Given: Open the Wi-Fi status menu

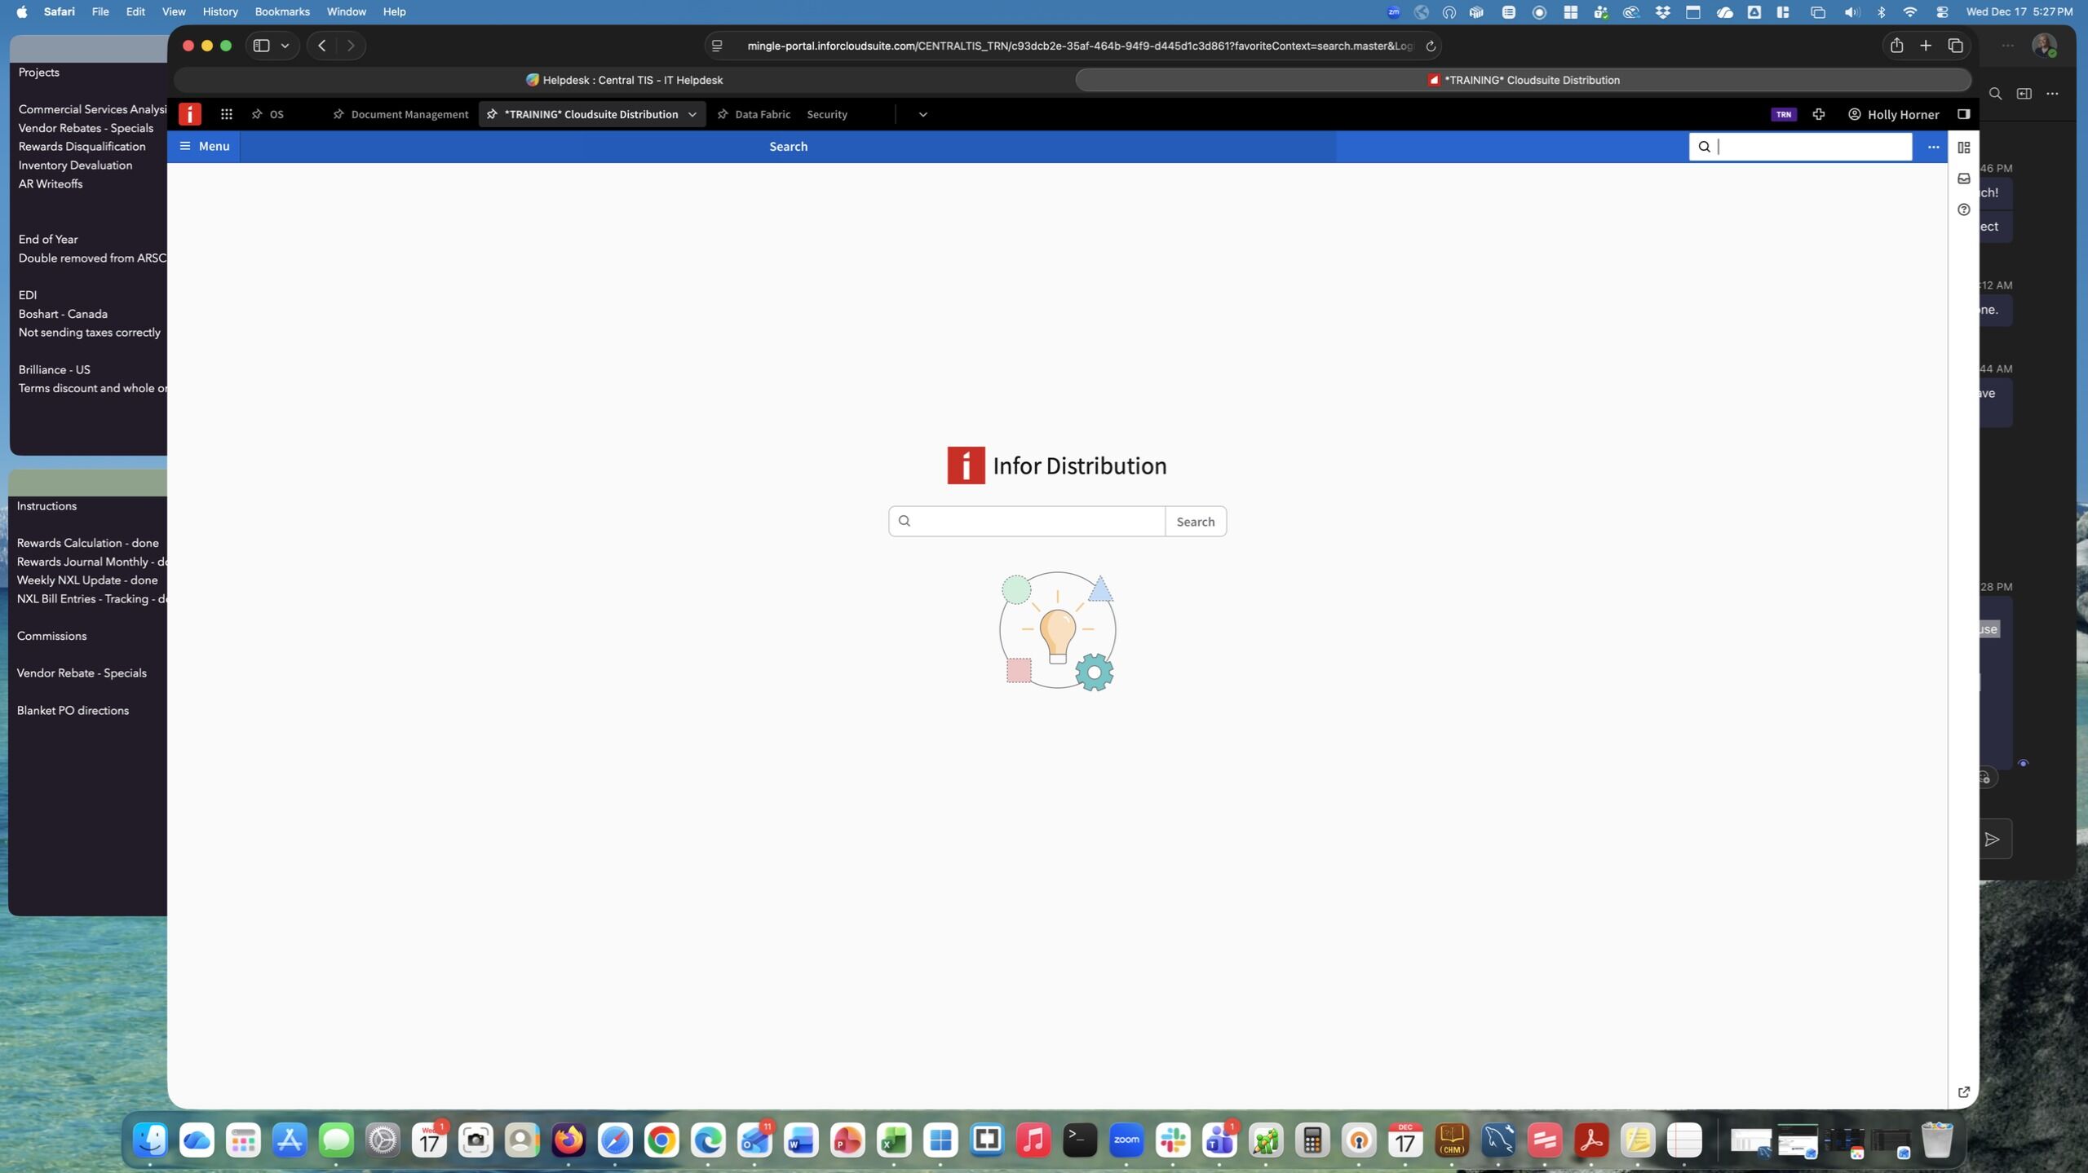Looking at the screenshot, I should pyautogui.click(x=1910, y=11).
